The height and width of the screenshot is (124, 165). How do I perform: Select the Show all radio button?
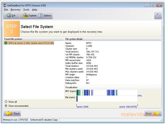[11, 102]
